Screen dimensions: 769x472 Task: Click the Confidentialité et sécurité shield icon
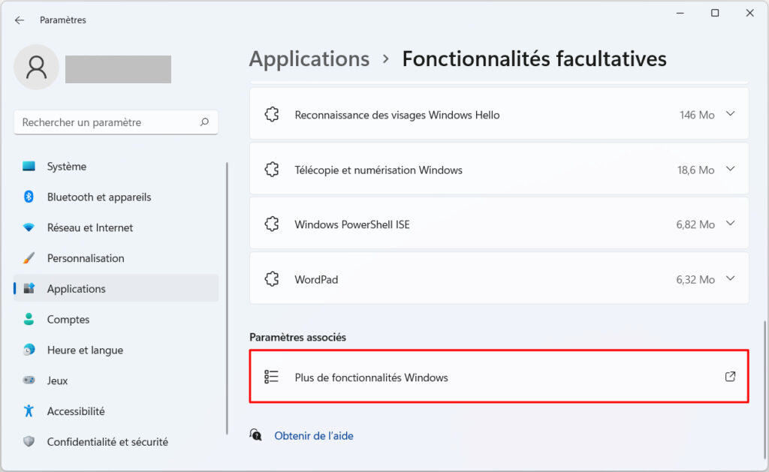tap(29, 442)
